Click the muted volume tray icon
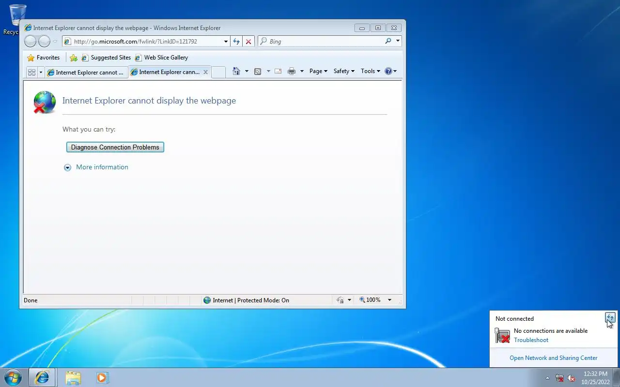Viewport: 620px width, 387px height. [x=571, y=378]
